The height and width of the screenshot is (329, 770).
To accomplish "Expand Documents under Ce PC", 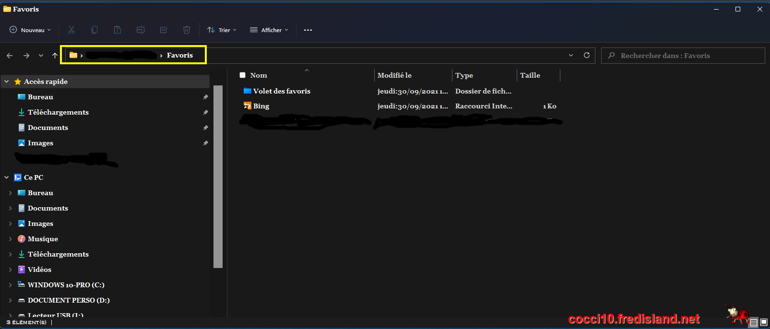I will point(11,208).
